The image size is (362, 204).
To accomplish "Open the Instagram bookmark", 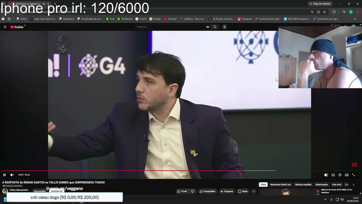I will [x=245, y=19].
